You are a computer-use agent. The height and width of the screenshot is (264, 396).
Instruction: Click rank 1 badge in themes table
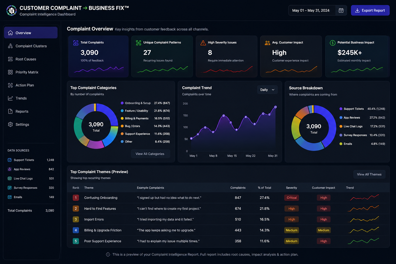coord(76,198)
